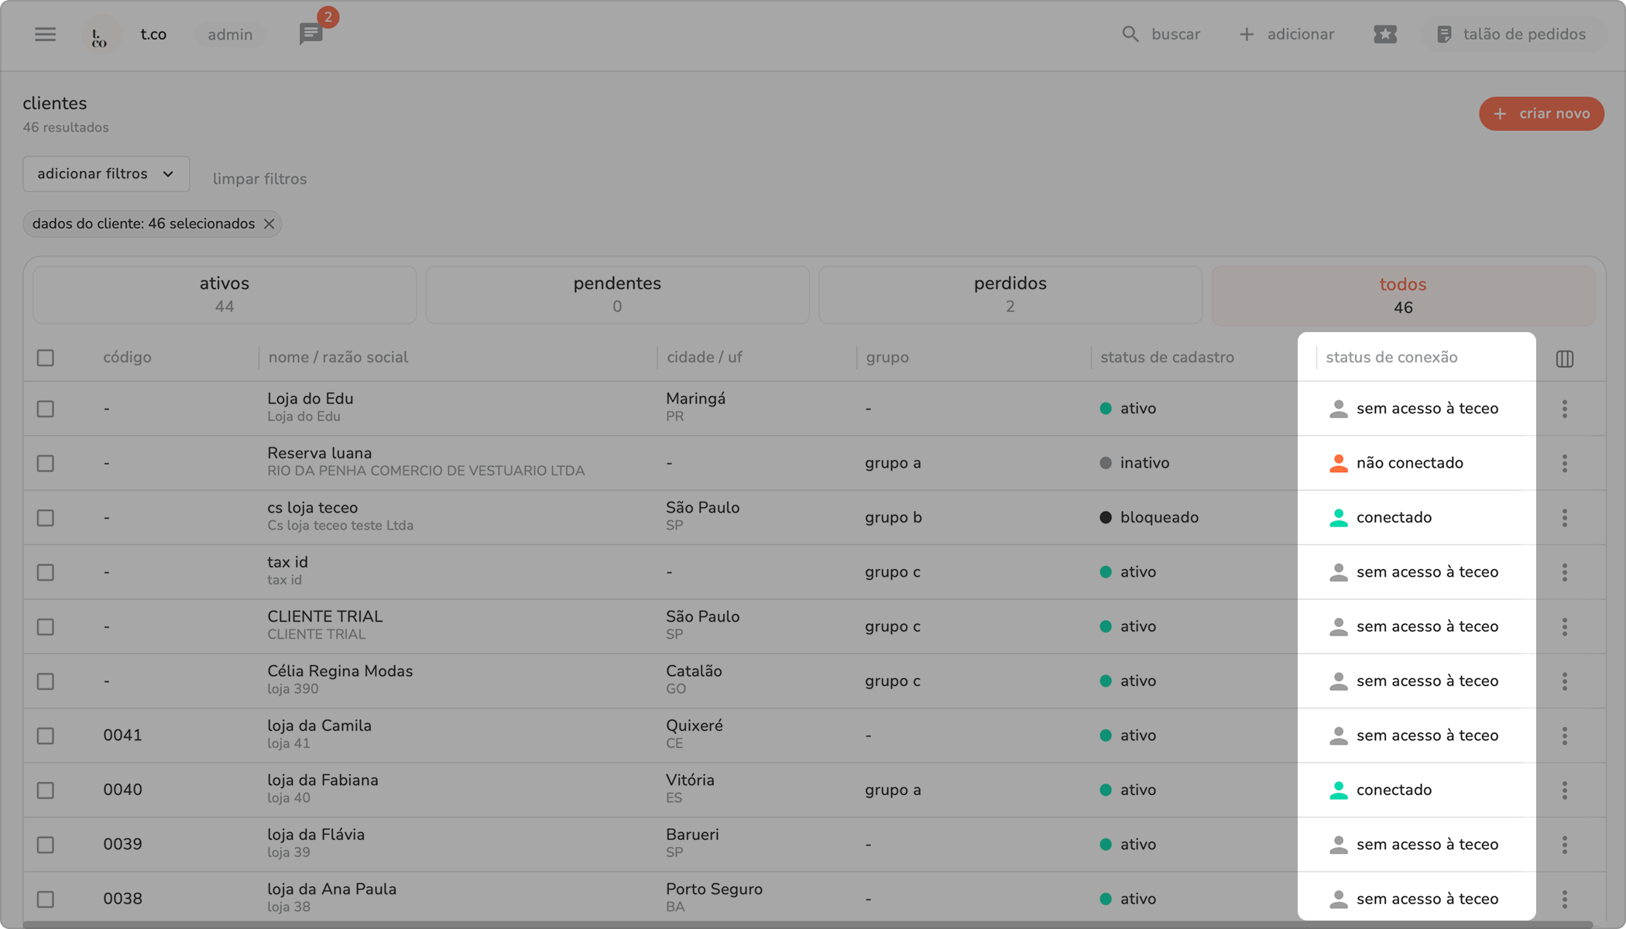The image size is (1626, 929).
Task: Open chat messages with 2 notifications
Action: [x=311, y=33]
